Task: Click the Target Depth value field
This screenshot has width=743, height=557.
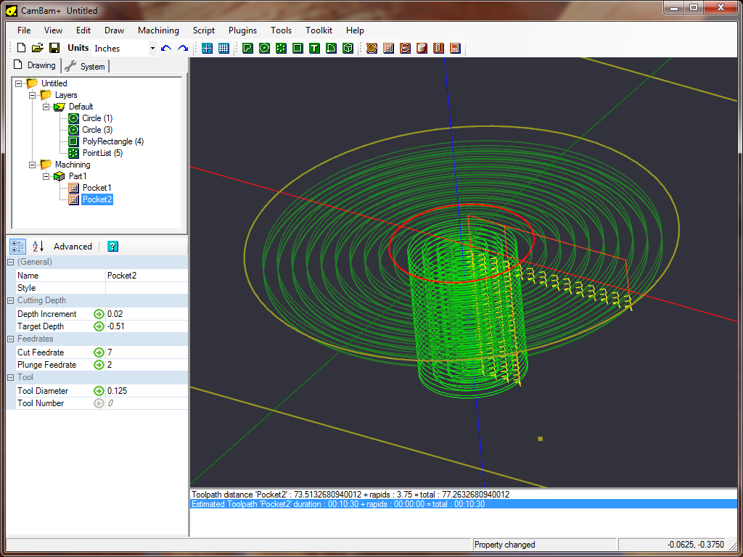Action: [145, 326]
